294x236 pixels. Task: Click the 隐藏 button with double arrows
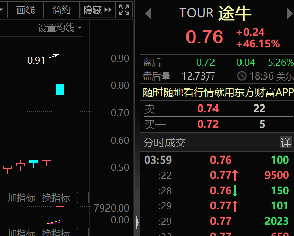coord(97,10)
